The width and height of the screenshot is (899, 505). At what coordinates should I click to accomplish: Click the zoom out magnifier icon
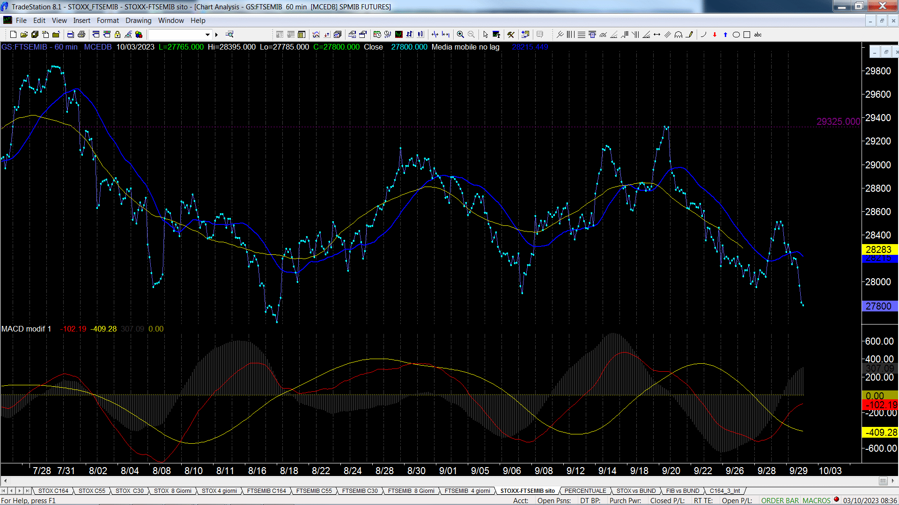(472, 35)
